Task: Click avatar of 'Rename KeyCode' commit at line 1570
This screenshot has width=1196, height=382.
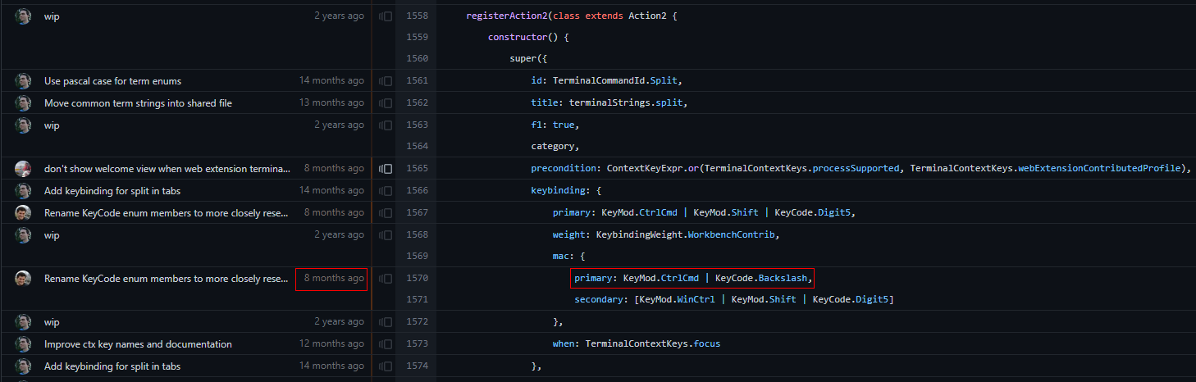Action: [x=23, y=279]
